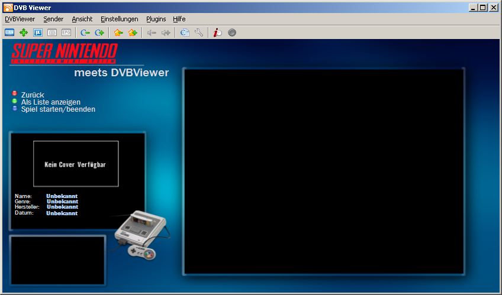Image resolution: width=502 pixels, height=295 pixels.
Task: Open the Plugins menu
Action: [156, 19]
